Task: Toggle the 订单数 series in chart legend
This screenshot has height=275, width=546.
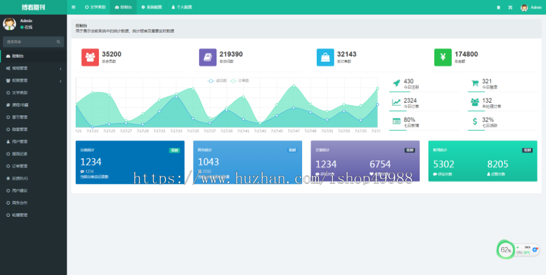Action: pyautogui.click(x=240, y=81)
